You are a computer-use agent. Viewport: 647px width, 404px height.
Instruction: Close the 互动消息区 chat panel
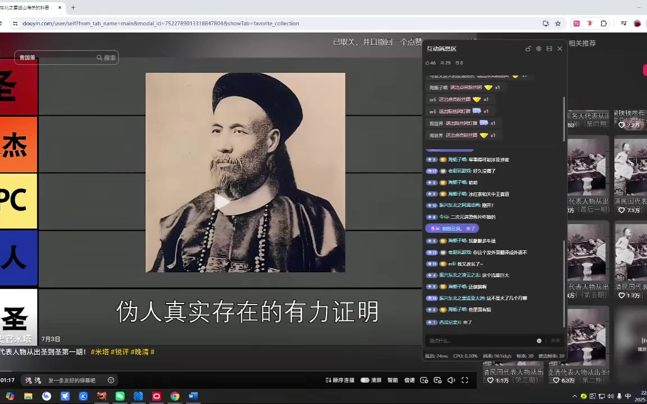(559, 49)
